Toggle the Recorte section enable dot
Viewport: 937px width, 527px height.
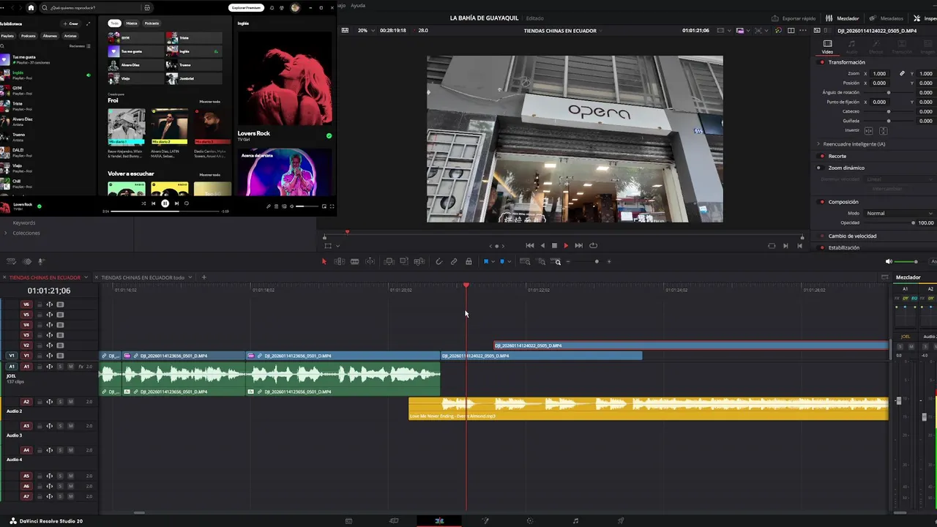coord(822,156)
